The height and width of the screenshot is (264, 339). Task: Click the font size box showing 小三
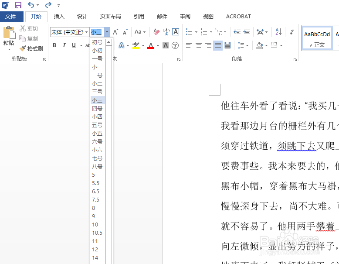tap(97, 32)
